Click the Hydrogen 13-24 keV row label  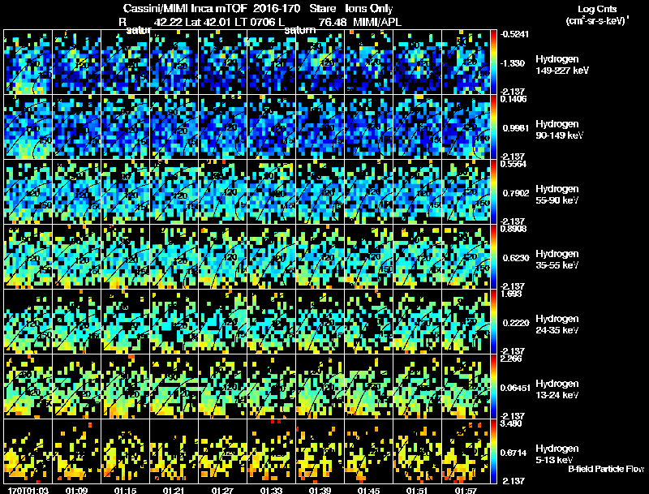pyautogui.click(x=557, y=389)
